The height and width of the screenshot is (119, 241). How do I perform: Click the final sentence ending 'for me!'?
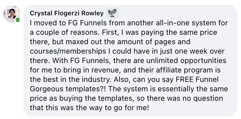[89, 108]
